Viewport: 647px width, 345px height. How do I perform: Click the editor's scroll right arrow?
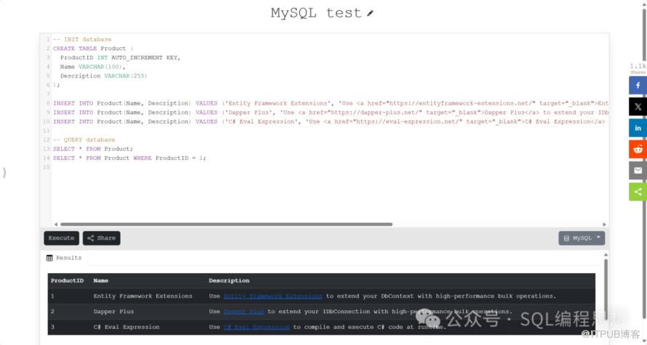[x=605, y=224]
